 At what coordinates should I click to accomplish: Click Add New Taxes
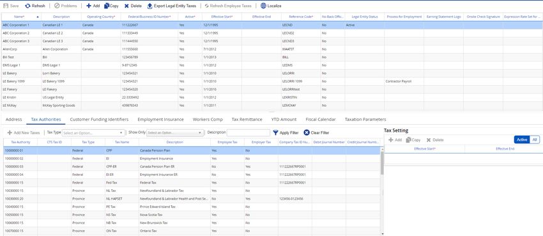click(24, 133)
